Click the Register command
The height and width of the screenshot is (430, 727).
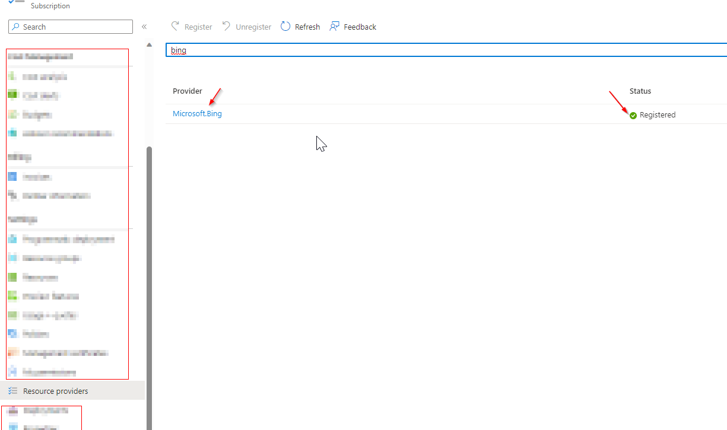[x=192, y=27]
